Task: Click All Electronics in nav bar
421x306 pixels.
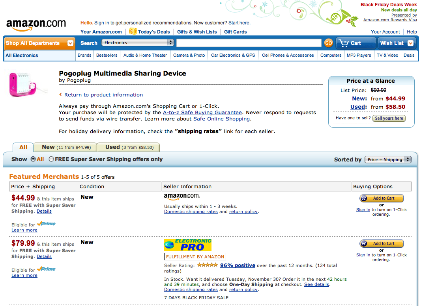Action: tap(22, 56)
